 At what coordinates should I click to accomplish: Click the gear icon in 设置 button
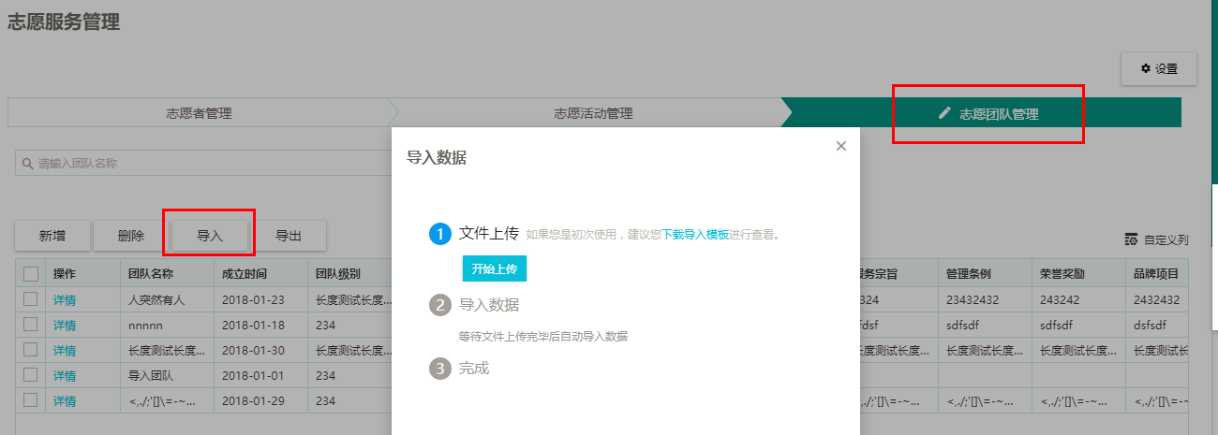click(x=1145, y=69)
